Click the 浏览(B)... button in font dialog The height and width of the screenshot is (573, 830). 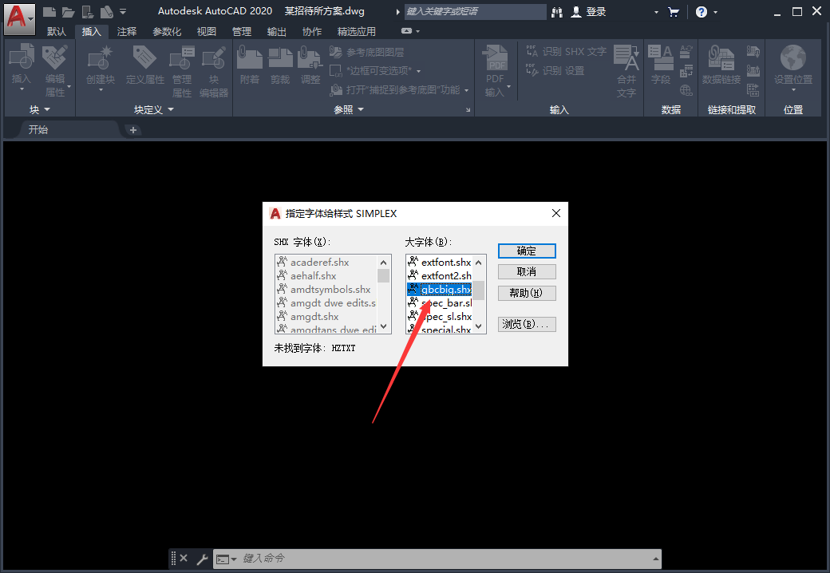(527, 324)
